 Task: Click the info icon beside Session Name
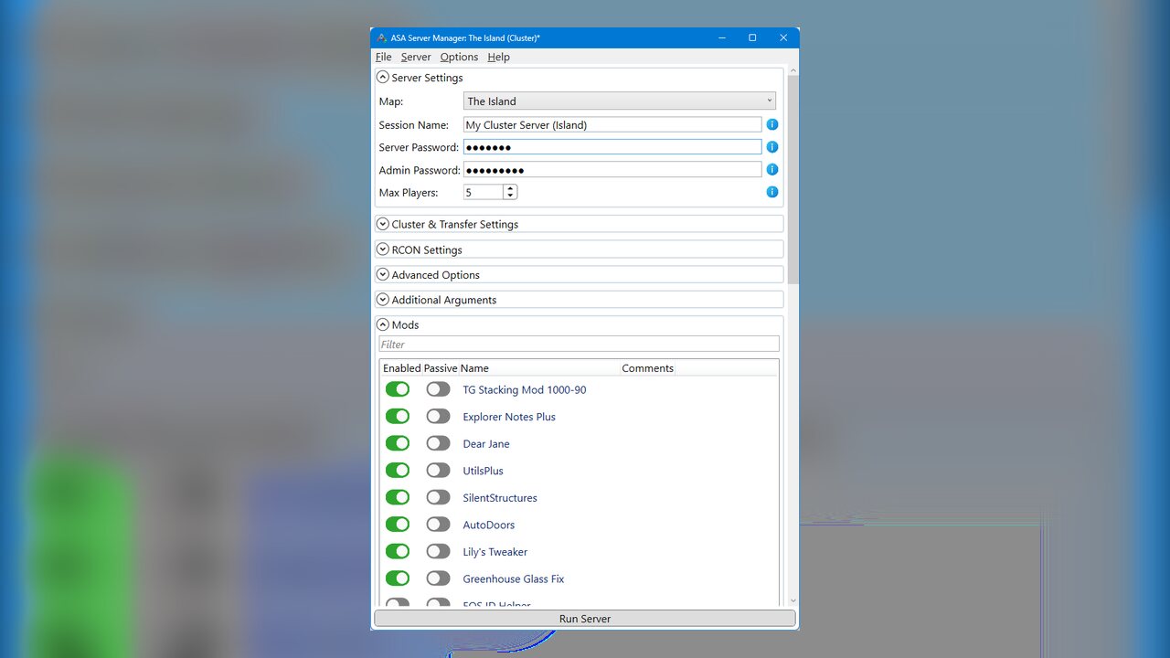coord(772,124)
